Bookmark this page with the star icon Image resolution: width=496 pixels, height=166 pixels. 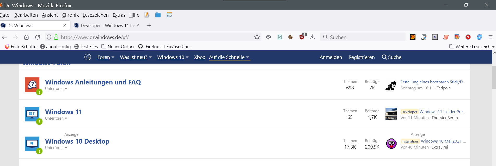(257, 37)
